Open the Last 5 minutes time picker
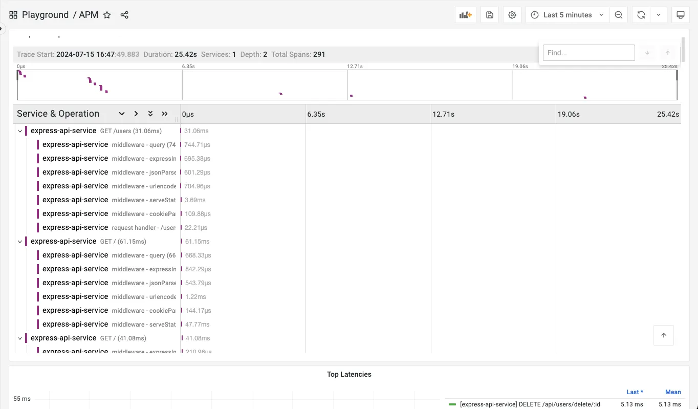Screen dimensions: 698x409 (567, 15)
